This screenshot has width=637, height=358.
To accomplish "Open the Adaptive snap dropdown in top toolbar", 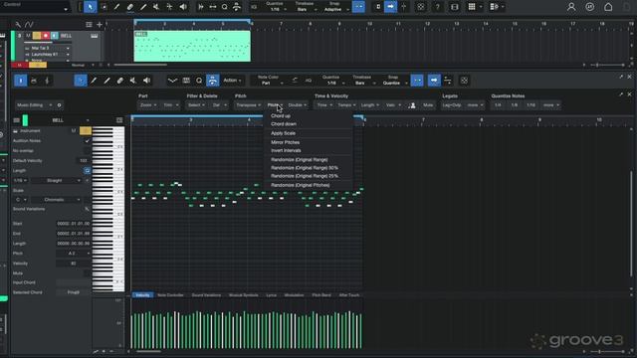I will (x=336, y=9).
